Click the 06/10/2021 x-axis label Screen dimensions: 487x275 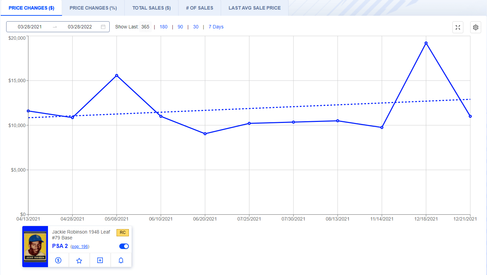click(161, 219)
